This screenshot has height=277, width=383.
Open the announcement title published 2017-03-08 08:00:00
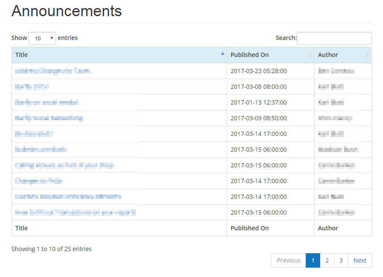click(x=32, y=87)
